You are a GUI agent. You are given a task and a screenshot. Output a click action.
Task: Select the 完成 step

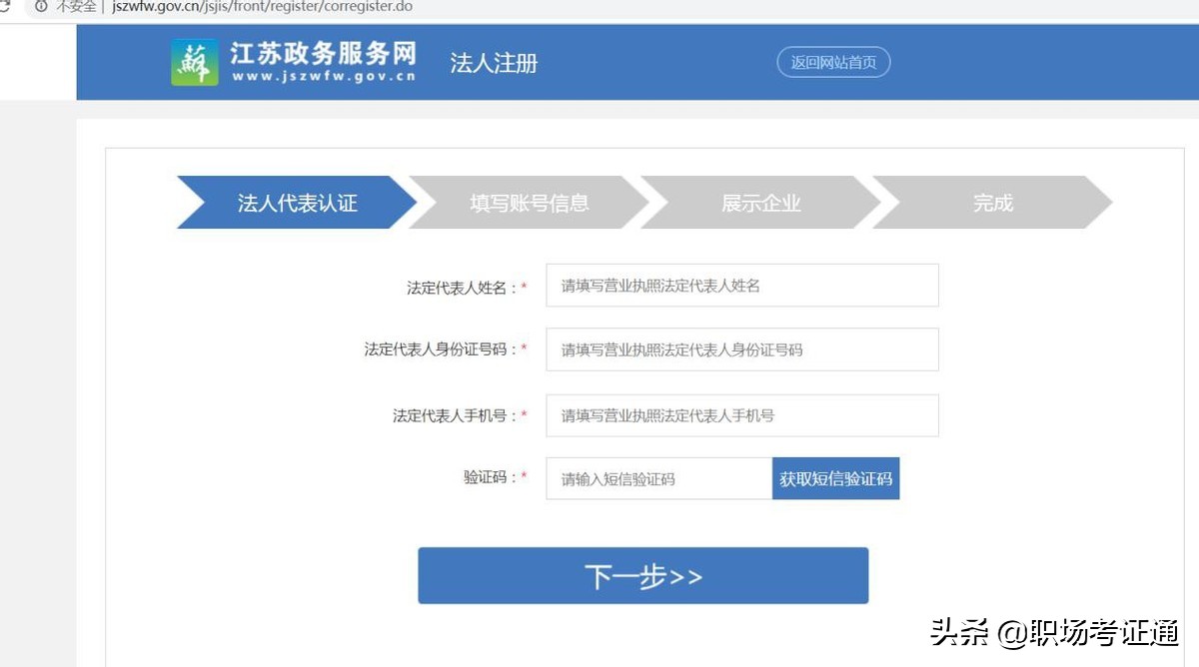coord(993,203)
